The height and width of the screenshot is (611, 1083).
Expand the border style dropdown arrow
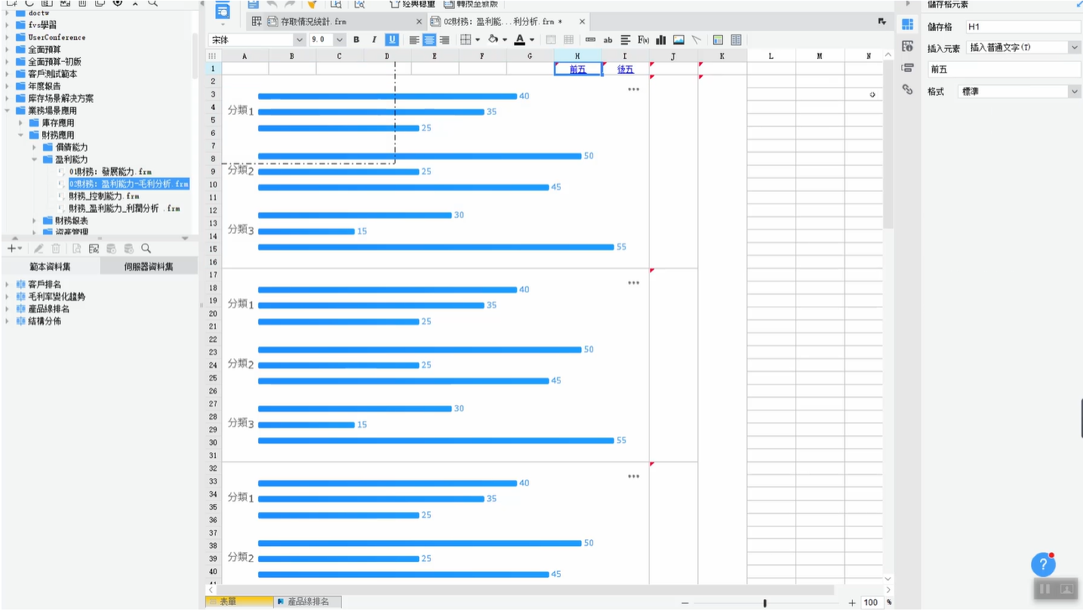[478, 40]
